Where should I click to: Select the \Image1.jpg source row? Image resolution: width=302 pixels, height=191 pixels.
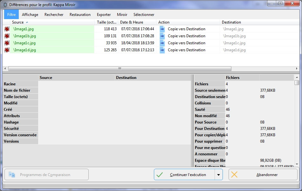pyautogui.click(x=52, y=29)
